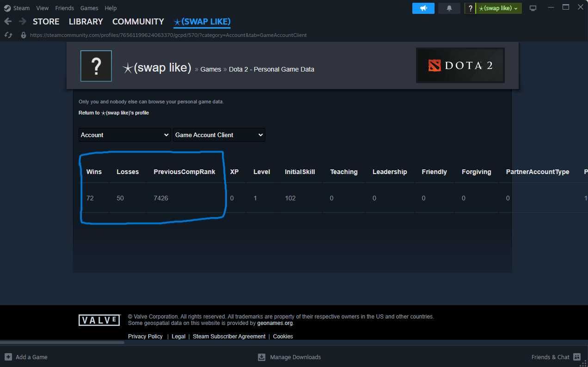This screenshot has width=588, height=367.
Task: Open the Steam menu
Action: coord(21,8)
